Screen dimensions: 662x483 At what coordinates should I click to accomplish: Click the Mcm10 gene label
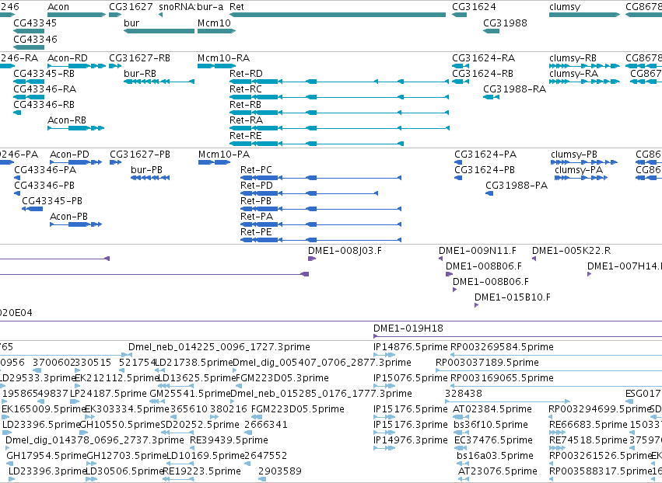214,23
